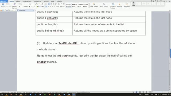Apply the Normal style
The height and width of the screenshot is (96, 171).
68,5
